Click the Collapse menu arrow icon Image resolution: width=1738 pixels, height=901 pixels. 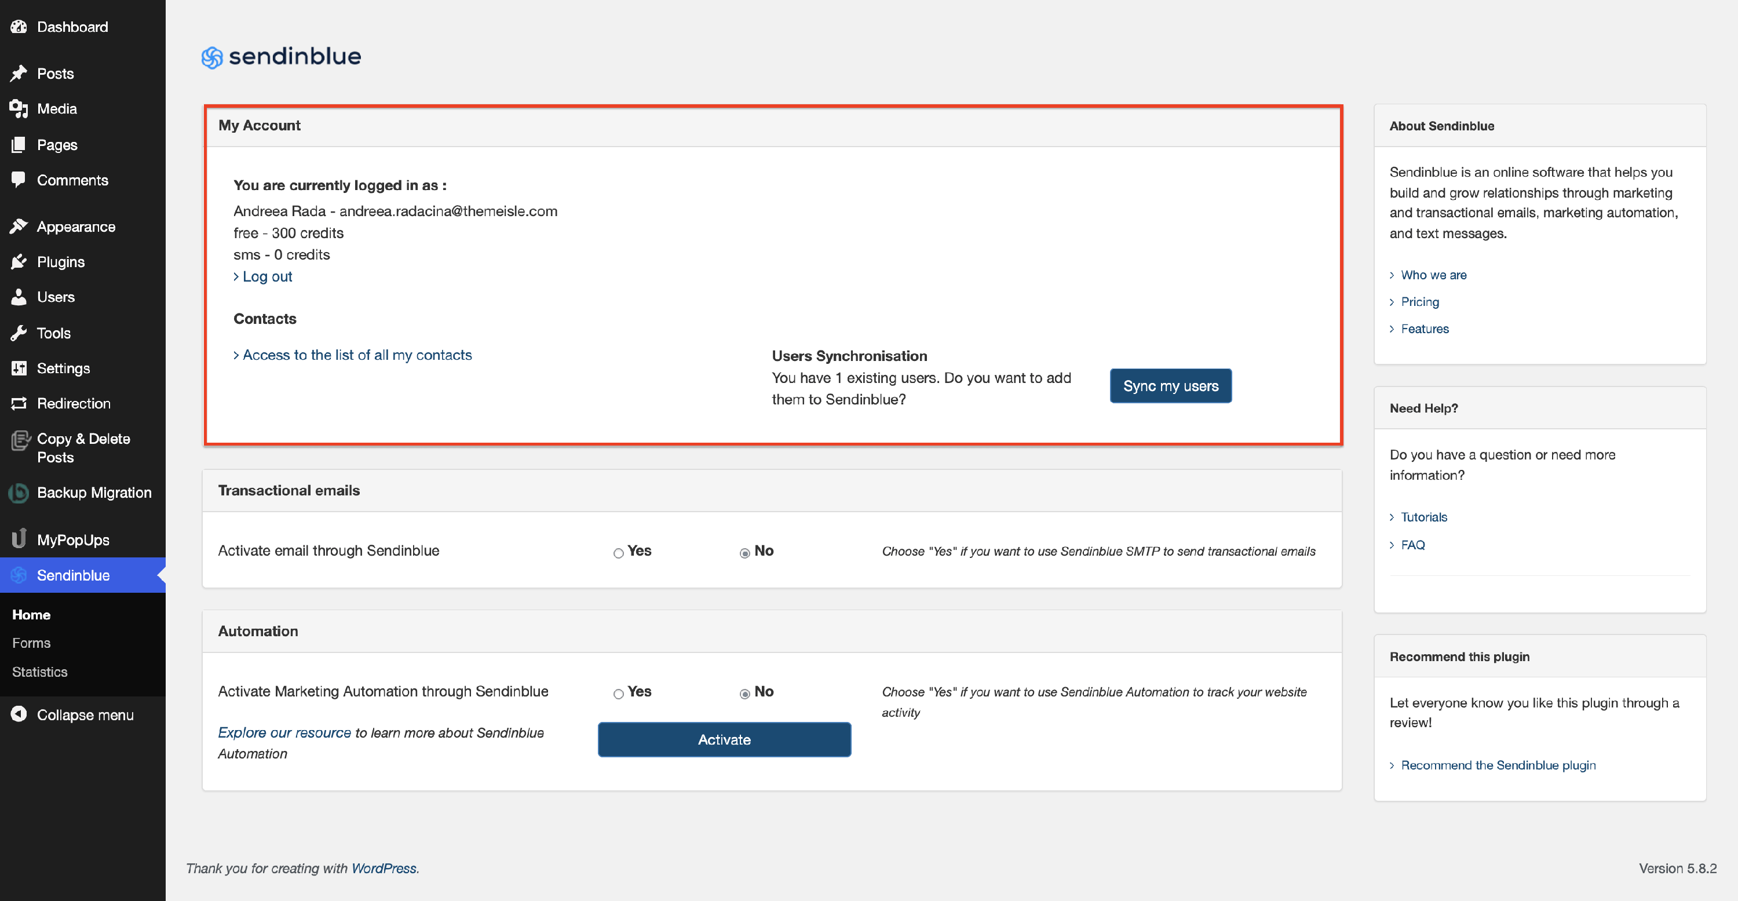[19, 714]
